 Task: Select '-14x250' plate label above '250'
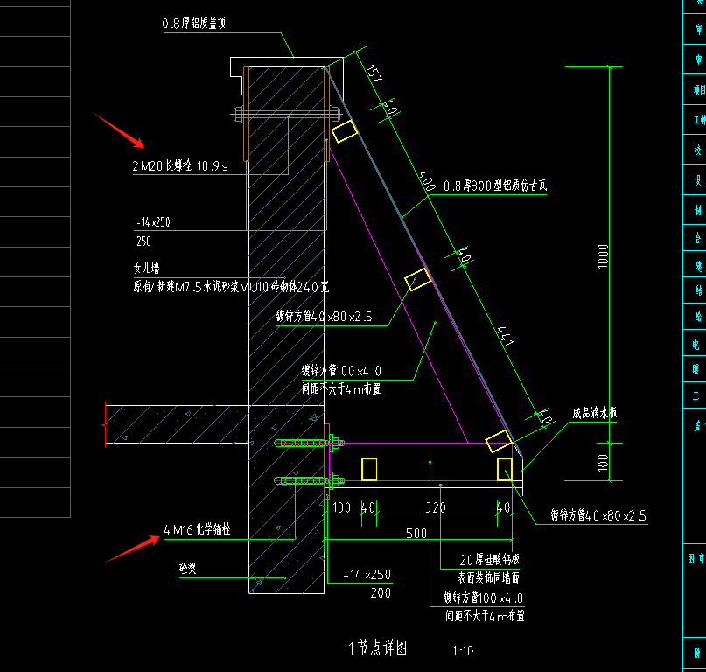coord(154,222)
